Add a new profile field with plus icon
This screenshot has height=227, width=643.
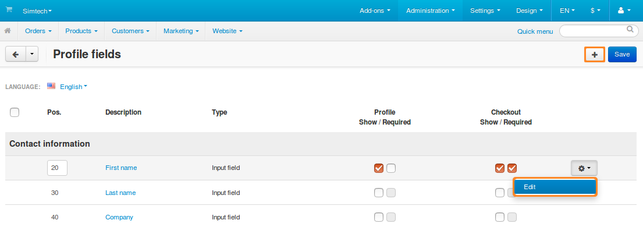[x=595, y=54]
